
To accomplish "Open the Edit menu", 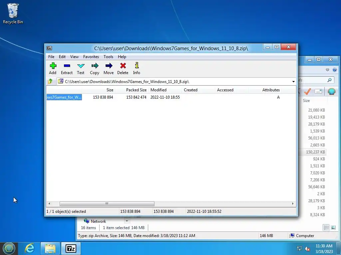I will pyautogui.click(x=62, y=56).
